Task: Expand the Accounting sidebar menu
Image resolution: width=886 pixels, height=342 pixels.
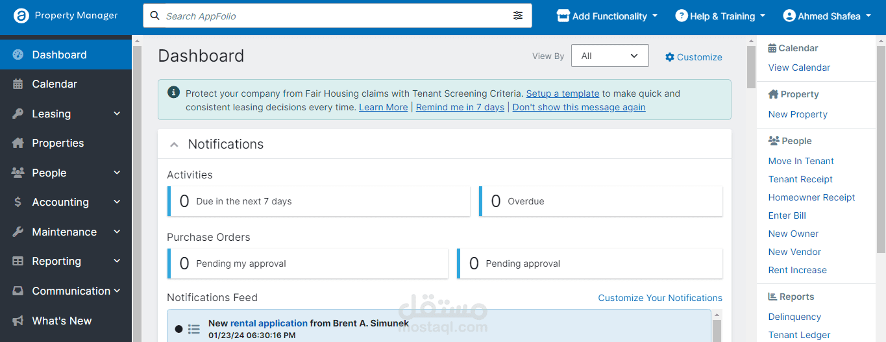Action: point(66,202)
